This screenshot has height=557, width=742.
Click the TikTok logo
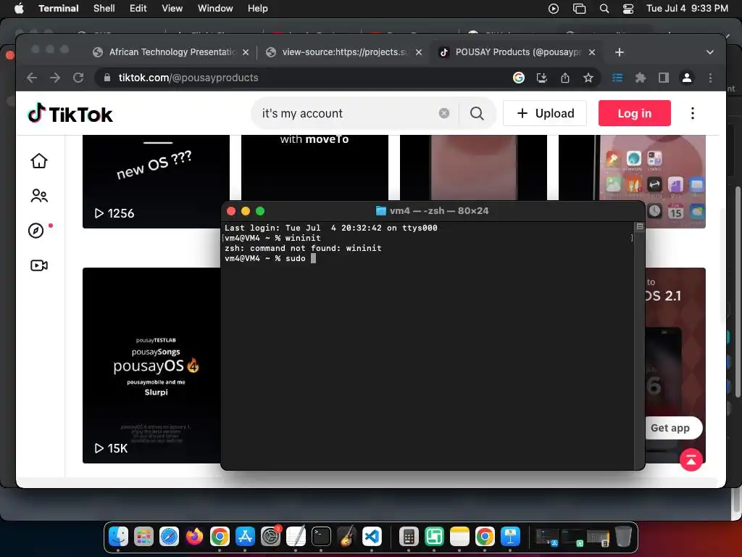pyautogui.click(x=70, y=114)
